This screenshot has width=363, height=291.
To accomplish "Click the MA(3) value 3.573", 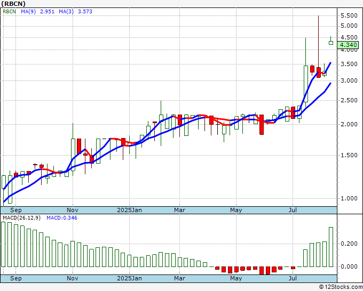I will [x=85, y=11].
